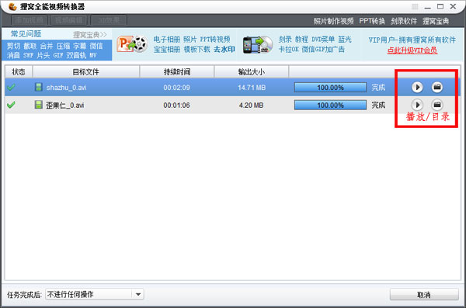
Task: Open the 刻录 link
Action: tap(285, 40)
